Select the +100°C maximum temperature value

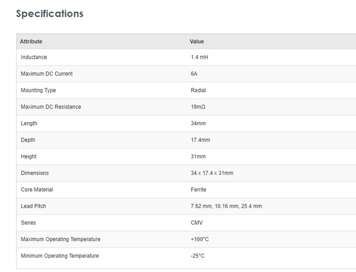pyautogui.click(x=200, y=239)
